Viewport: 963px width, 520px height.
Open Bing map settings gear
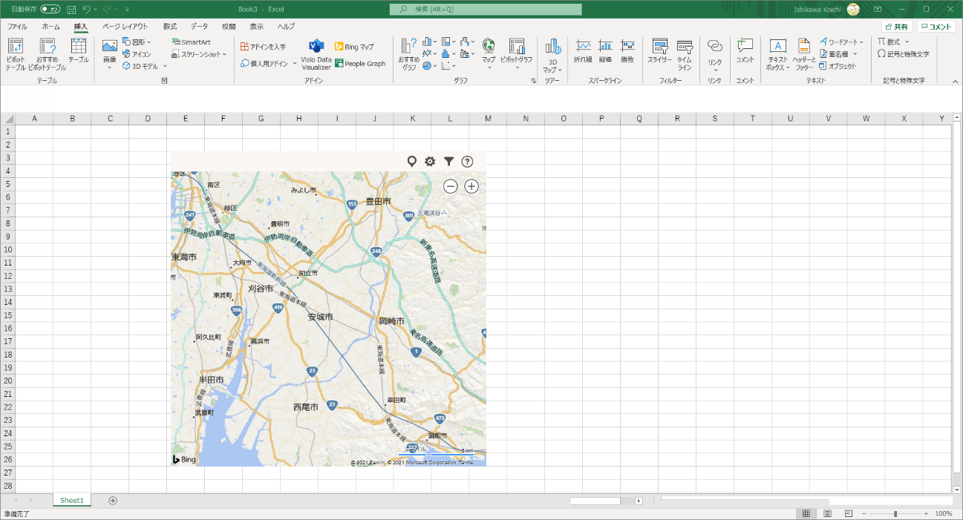pyautogui.click(x=430, y=162)
